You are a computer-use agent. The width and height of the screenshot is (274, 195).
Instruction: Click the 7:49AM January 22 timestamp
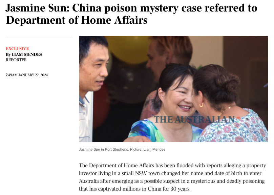[x=26, y=75]
